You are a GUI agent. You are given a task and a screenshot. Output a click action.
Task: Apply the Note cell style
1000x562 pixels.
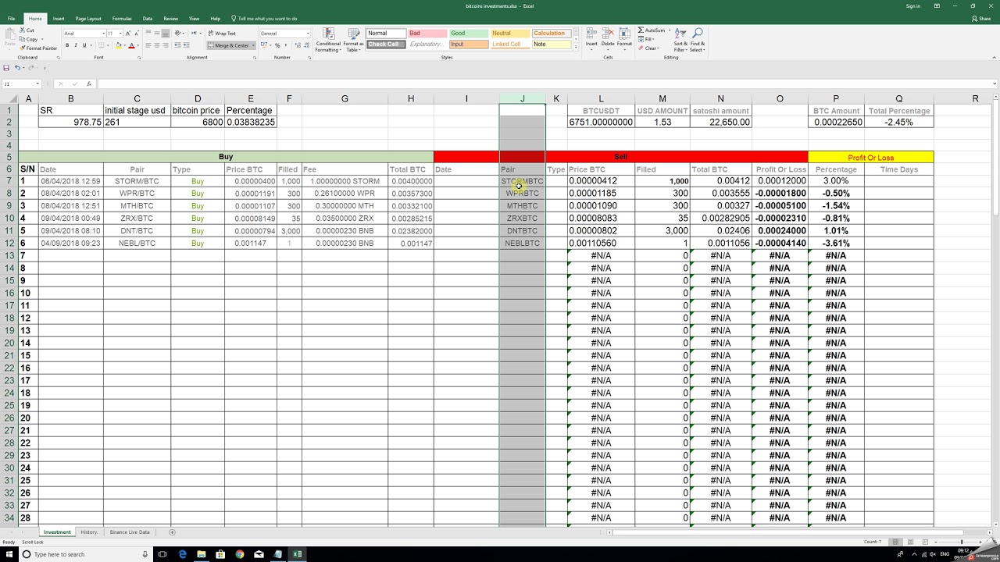click(x=551, y=44)
